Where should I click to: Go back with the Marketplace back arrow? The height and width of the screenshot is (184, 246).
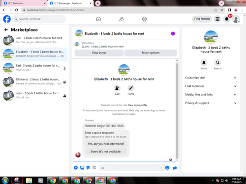[x=6, y=30]
